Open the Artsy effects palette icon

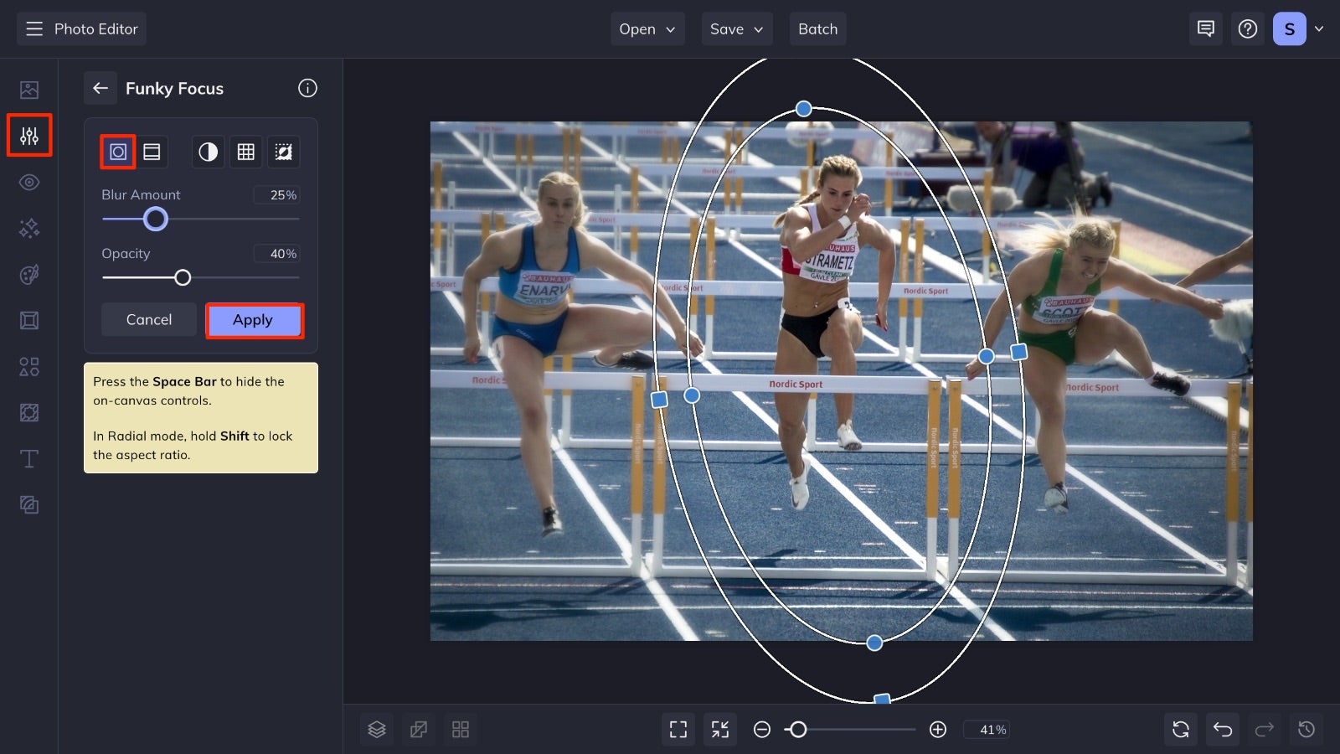[x=29, y=274]
